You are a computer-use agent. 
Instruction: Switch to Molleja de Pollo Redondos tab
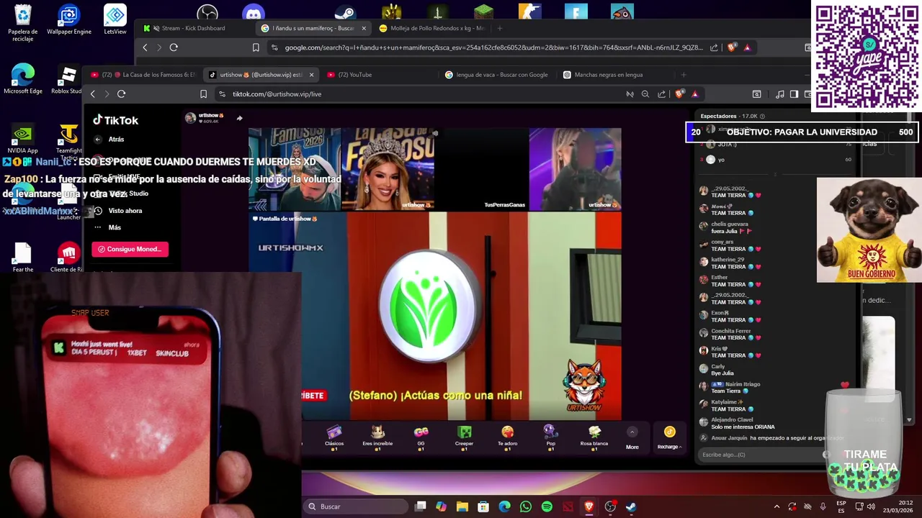[432, 28]
